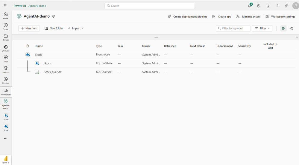
Task: Open Workspace settings
Action: [x=280, y=16]
